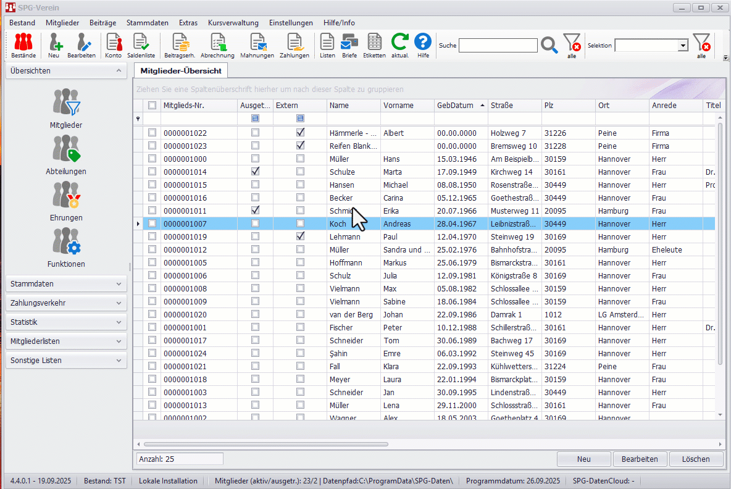Open the Kursverwaltung menu
Screen dimensions: 731x489
[233, 23]
